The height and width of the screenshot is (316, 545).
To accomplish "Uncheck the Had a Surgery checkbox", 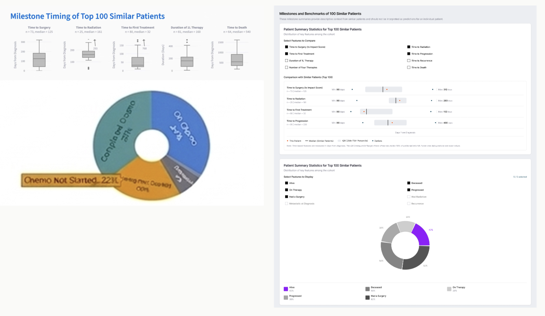I will click(x=286, y=197).
